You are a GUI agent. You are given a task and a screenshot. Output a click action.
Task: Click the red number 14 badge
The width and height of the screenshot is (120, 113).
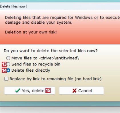click(x=4, y=70)
